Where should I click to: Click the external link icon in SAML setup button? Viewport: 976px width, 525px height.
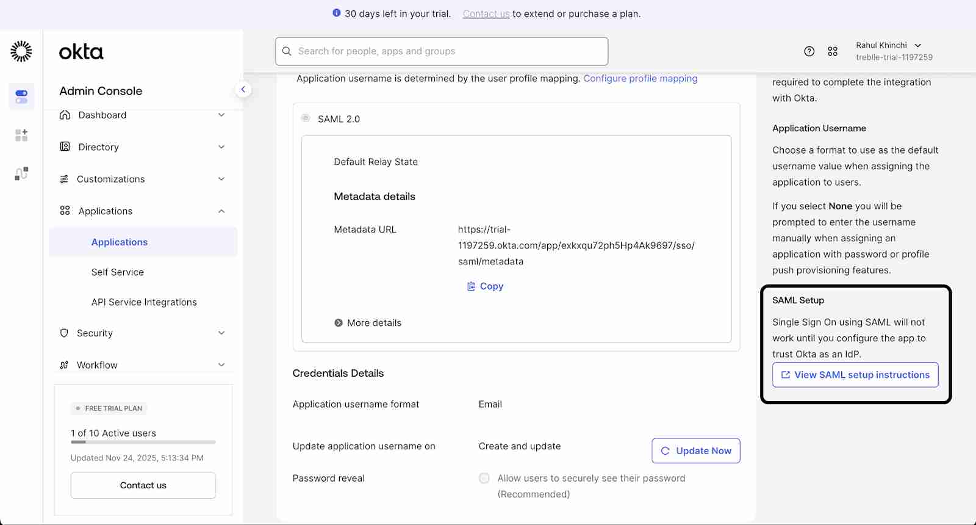[x=786, y=375]
